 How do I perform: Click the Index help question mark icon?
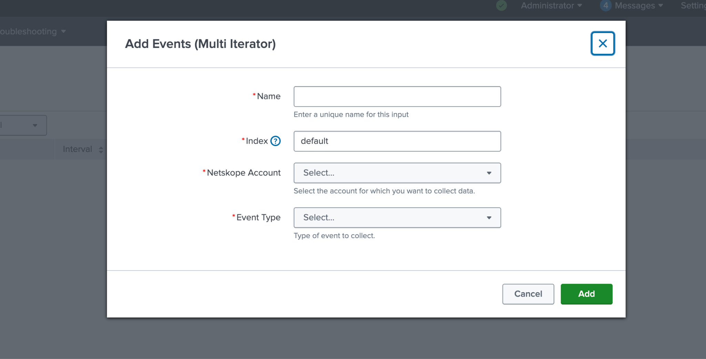tap(275, 141)
